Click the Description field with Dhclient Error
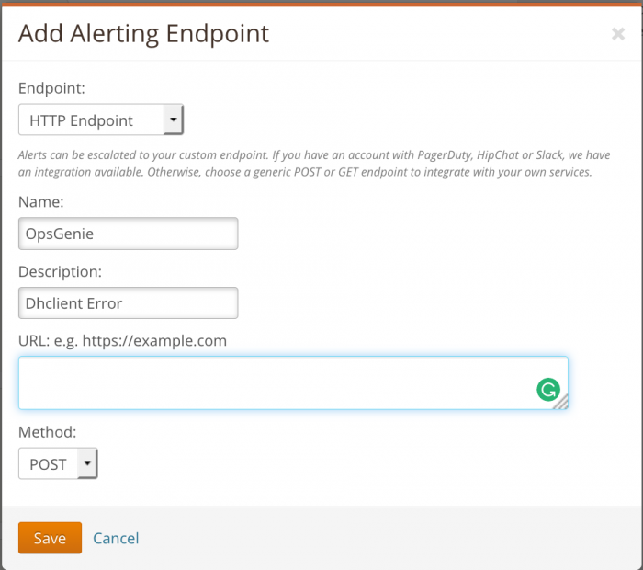643x570 pixels. pyautogui.click(x=128, y=303)
